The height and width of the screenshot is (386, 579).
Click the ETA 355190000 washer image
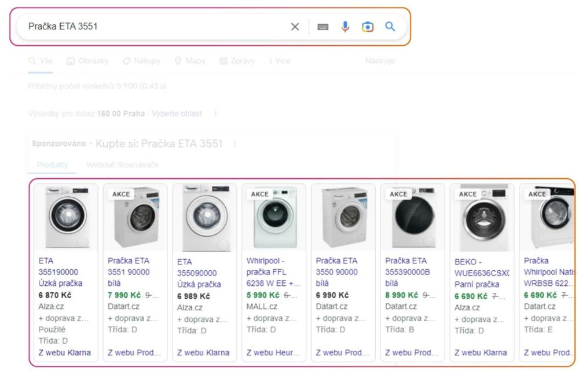click(x=67, y=217)
